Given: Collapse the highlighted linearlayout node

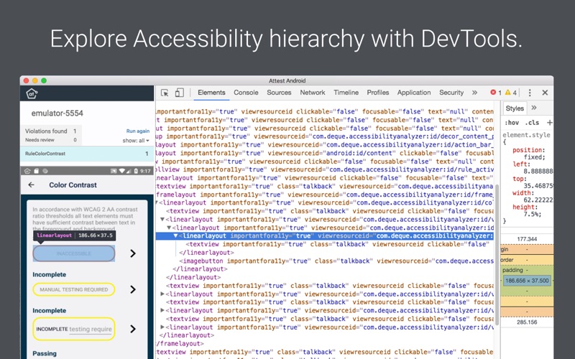Looking at the screenshot, I should pyautogui.click(x=175, y=236).
